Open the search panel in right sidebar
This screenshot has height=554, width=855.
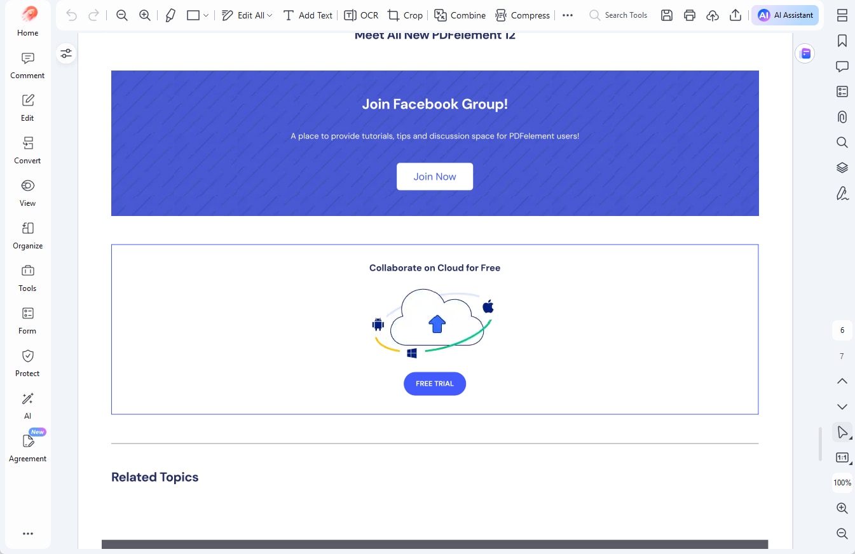842,142
